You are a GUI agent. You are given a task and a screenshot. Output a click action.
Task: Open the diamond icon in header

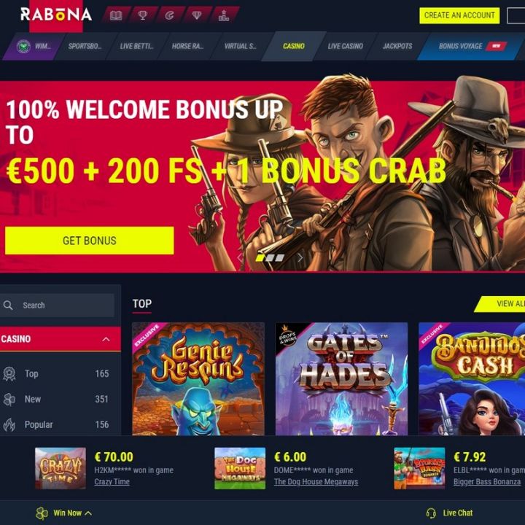tap(197, 15)
